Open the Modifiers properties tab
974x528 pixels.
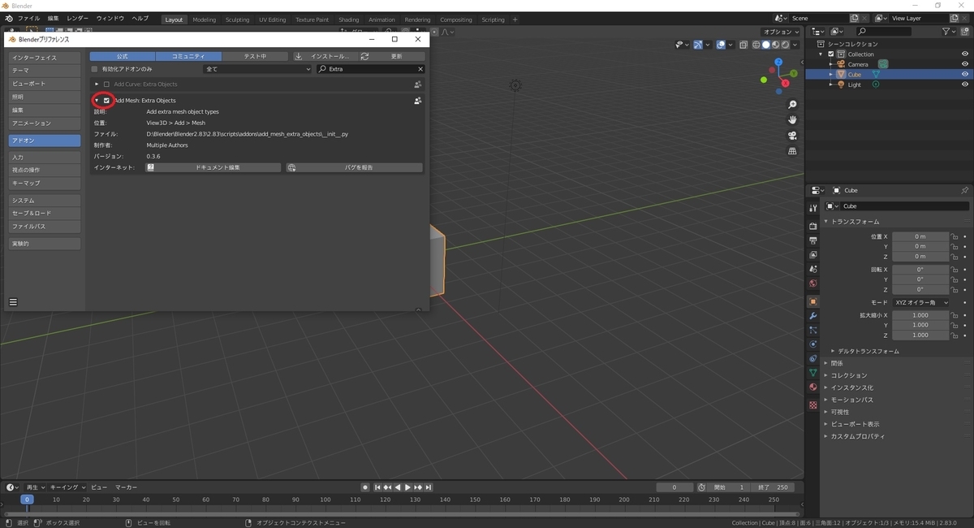tap(813, 316)
